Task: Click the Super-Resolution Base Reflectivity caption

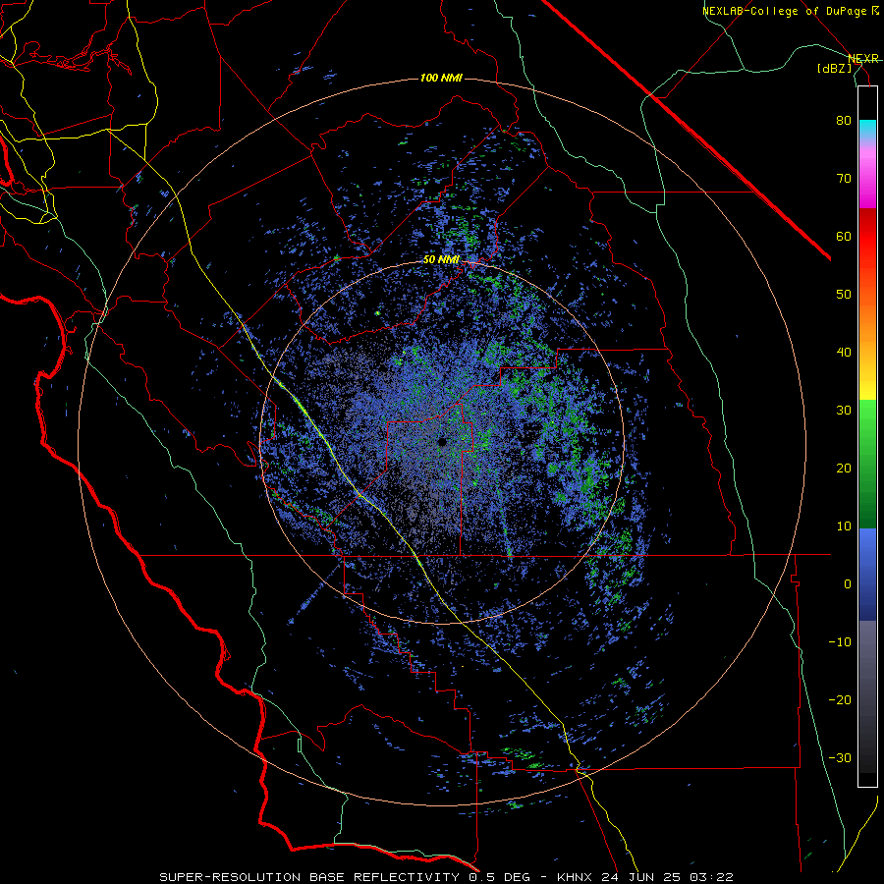Action: [446, 877]
